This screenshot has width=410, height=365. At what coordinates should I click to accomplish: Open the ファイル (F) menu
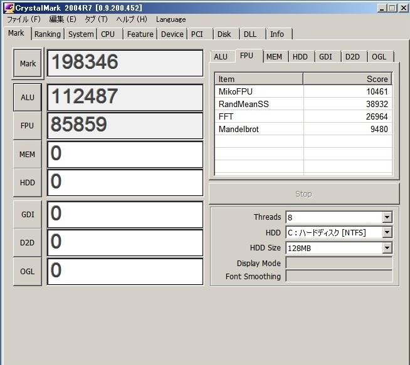(24, 19)
